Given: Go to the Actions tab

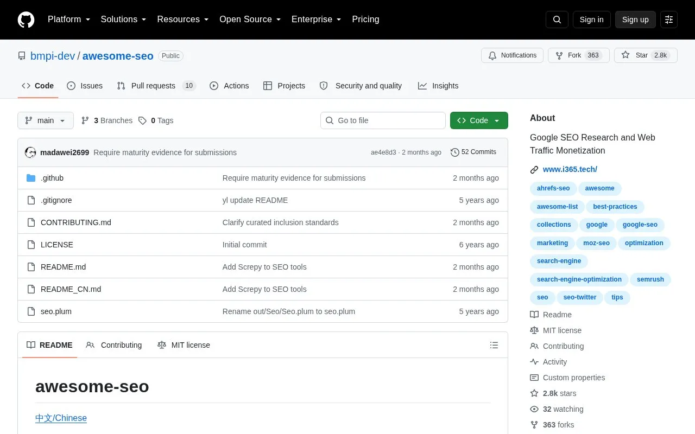Looking at the screenshot, I should coord(229,86).
